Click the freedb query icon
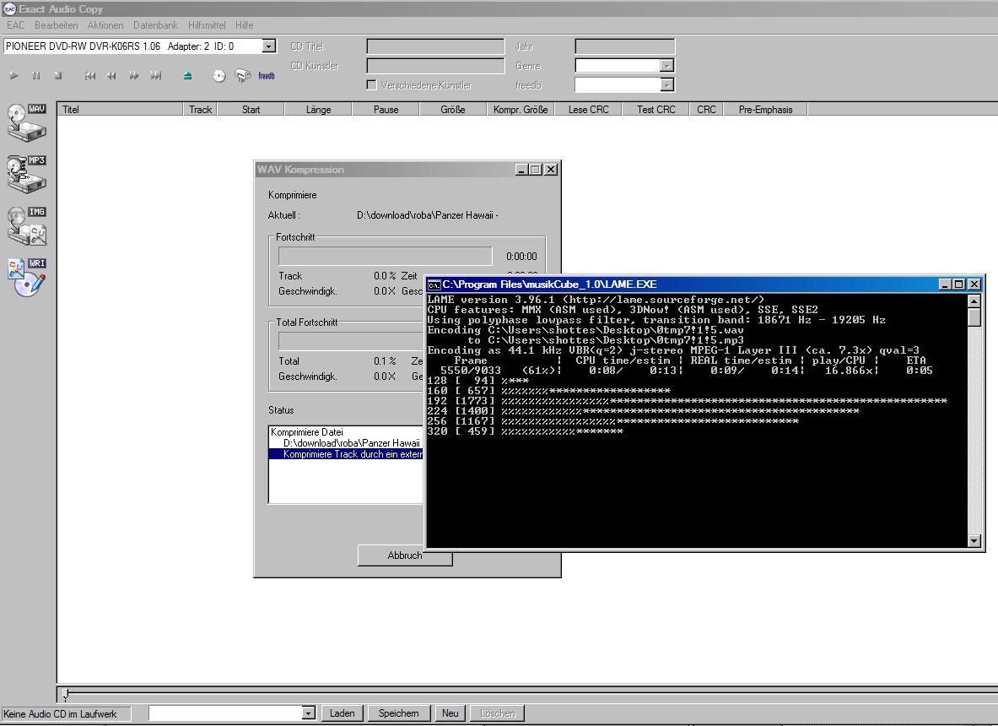The image size is (998, 726). click(x=243, y=76)
